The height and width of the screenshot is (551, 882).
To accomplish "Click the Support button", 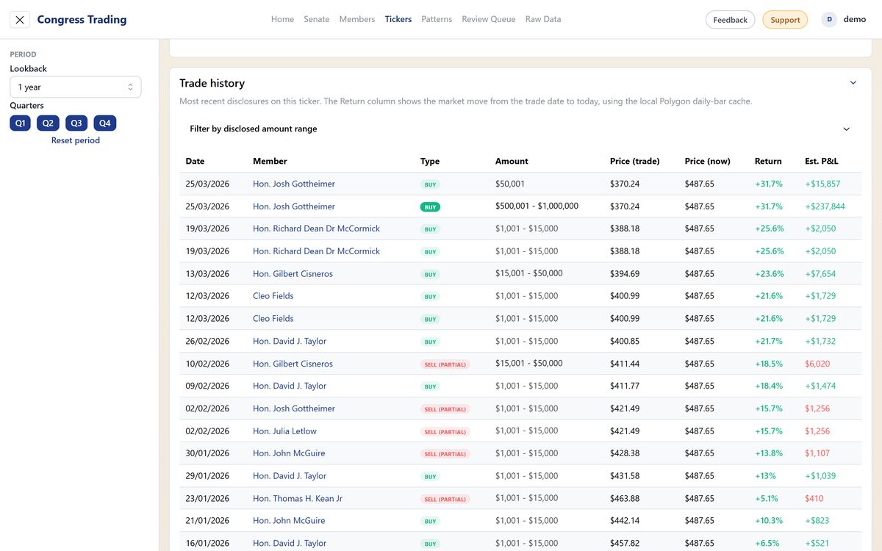I will (785, 20).
